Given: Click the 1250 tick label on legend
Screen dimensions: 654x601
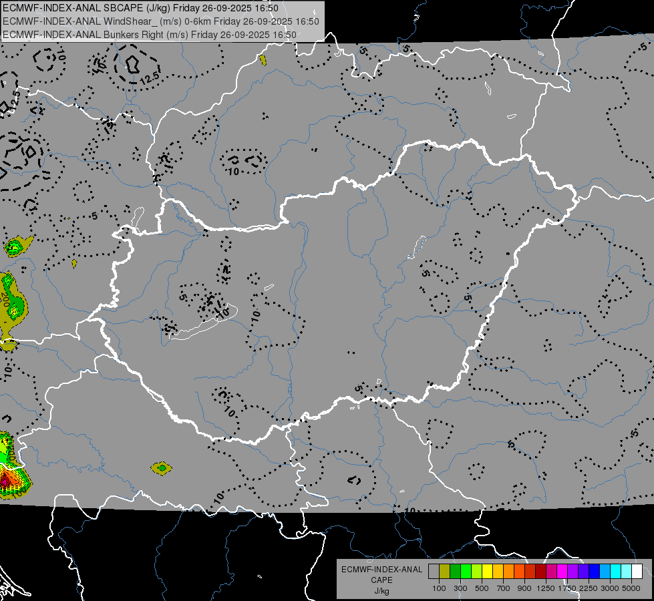Looking at the screenshot, I should pos(546,588).
